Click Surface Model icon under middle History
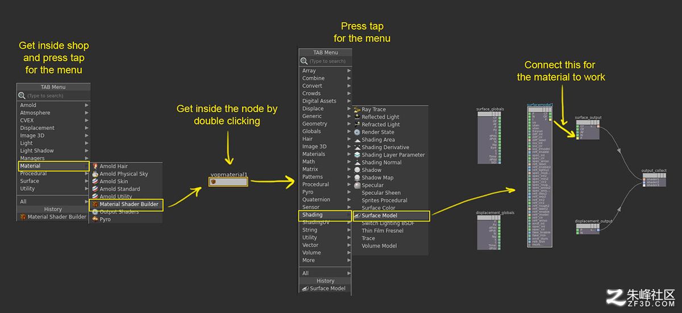 coord(305,289)
